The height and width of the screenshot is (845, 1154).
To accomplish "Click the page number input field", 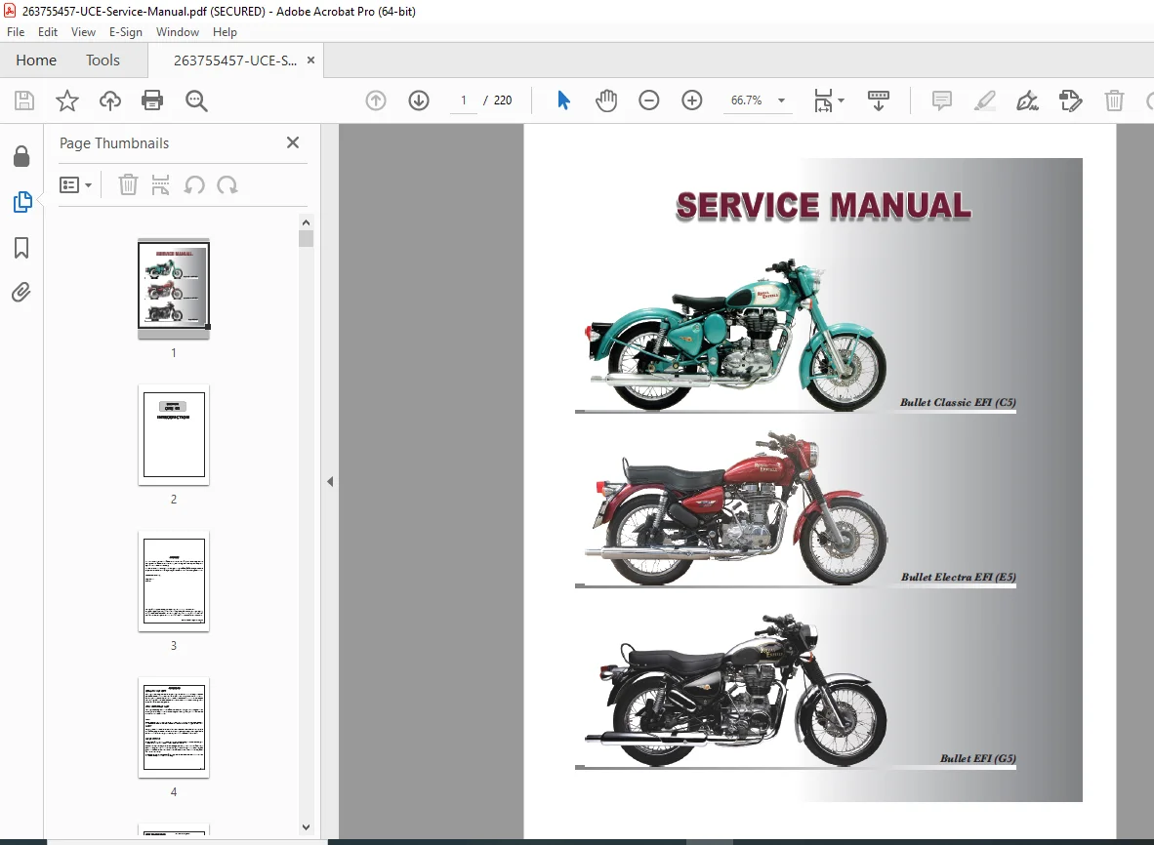I will pyautogui.click(x=464, y=101).
